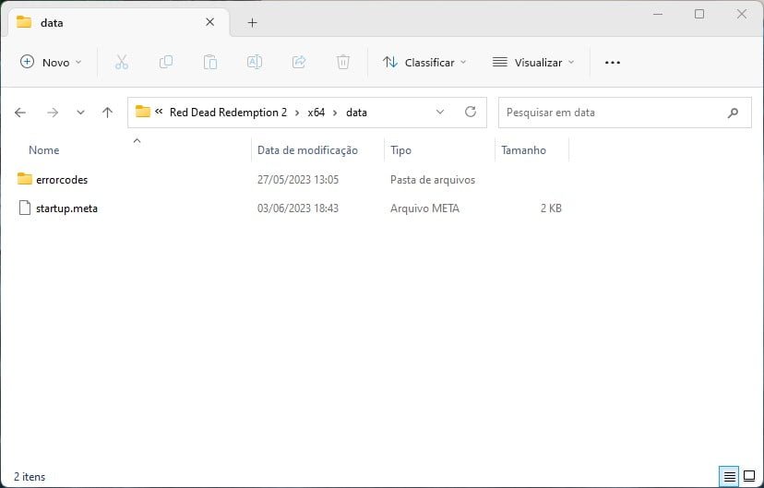Go up one folder level
Image resolution: width=764 pixels, height=488 pixels.
point(107,113)
